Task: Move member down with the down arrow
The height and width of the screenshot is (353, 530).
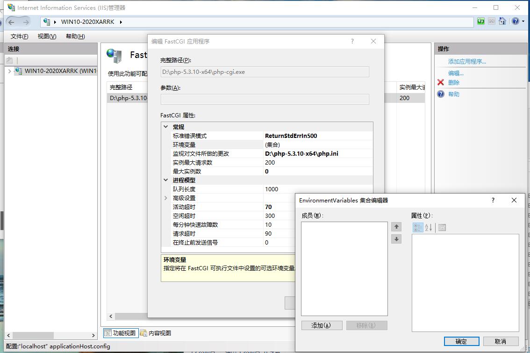Action: coord(396,239)
